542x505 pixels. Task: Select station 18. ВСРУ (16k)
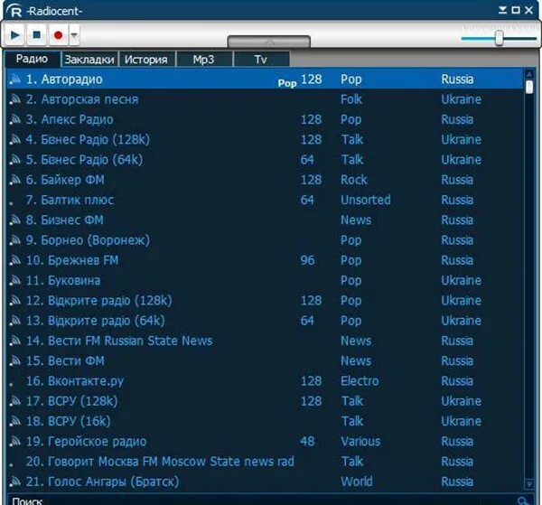(x=265, y=421)
